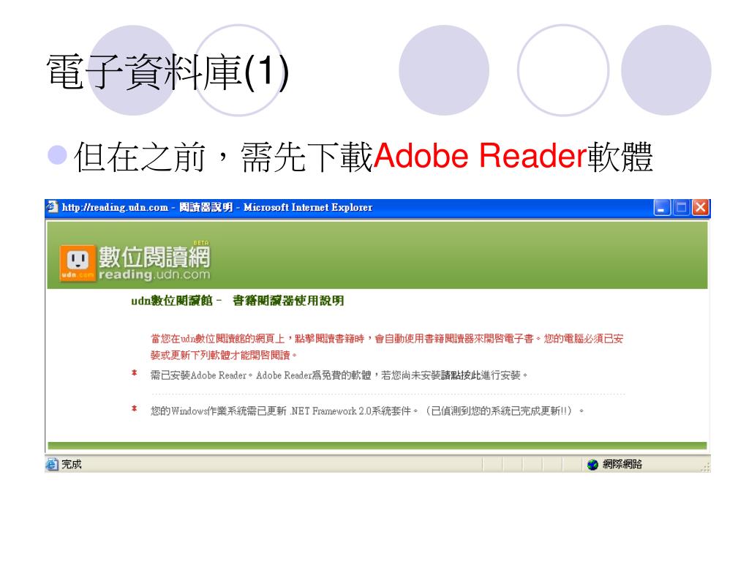
Task: Click the red asterisk beside 您的Windows作業系統
Action: [135, 408]
